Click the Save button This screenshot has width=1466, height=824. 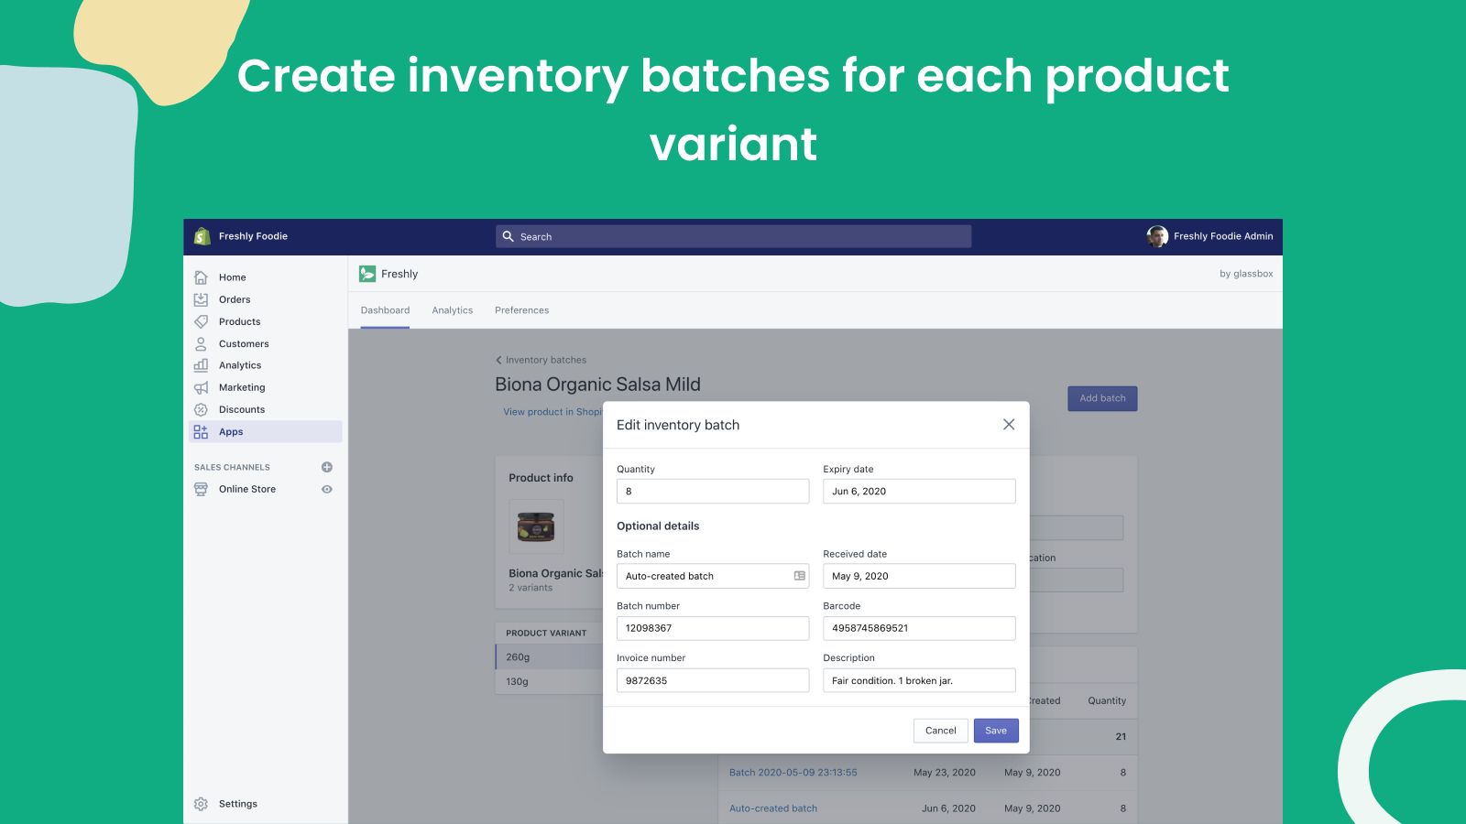[x=996, y=731]
